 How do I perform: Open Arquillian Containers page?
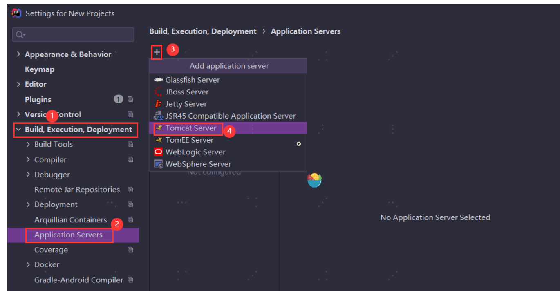point(70,220)
